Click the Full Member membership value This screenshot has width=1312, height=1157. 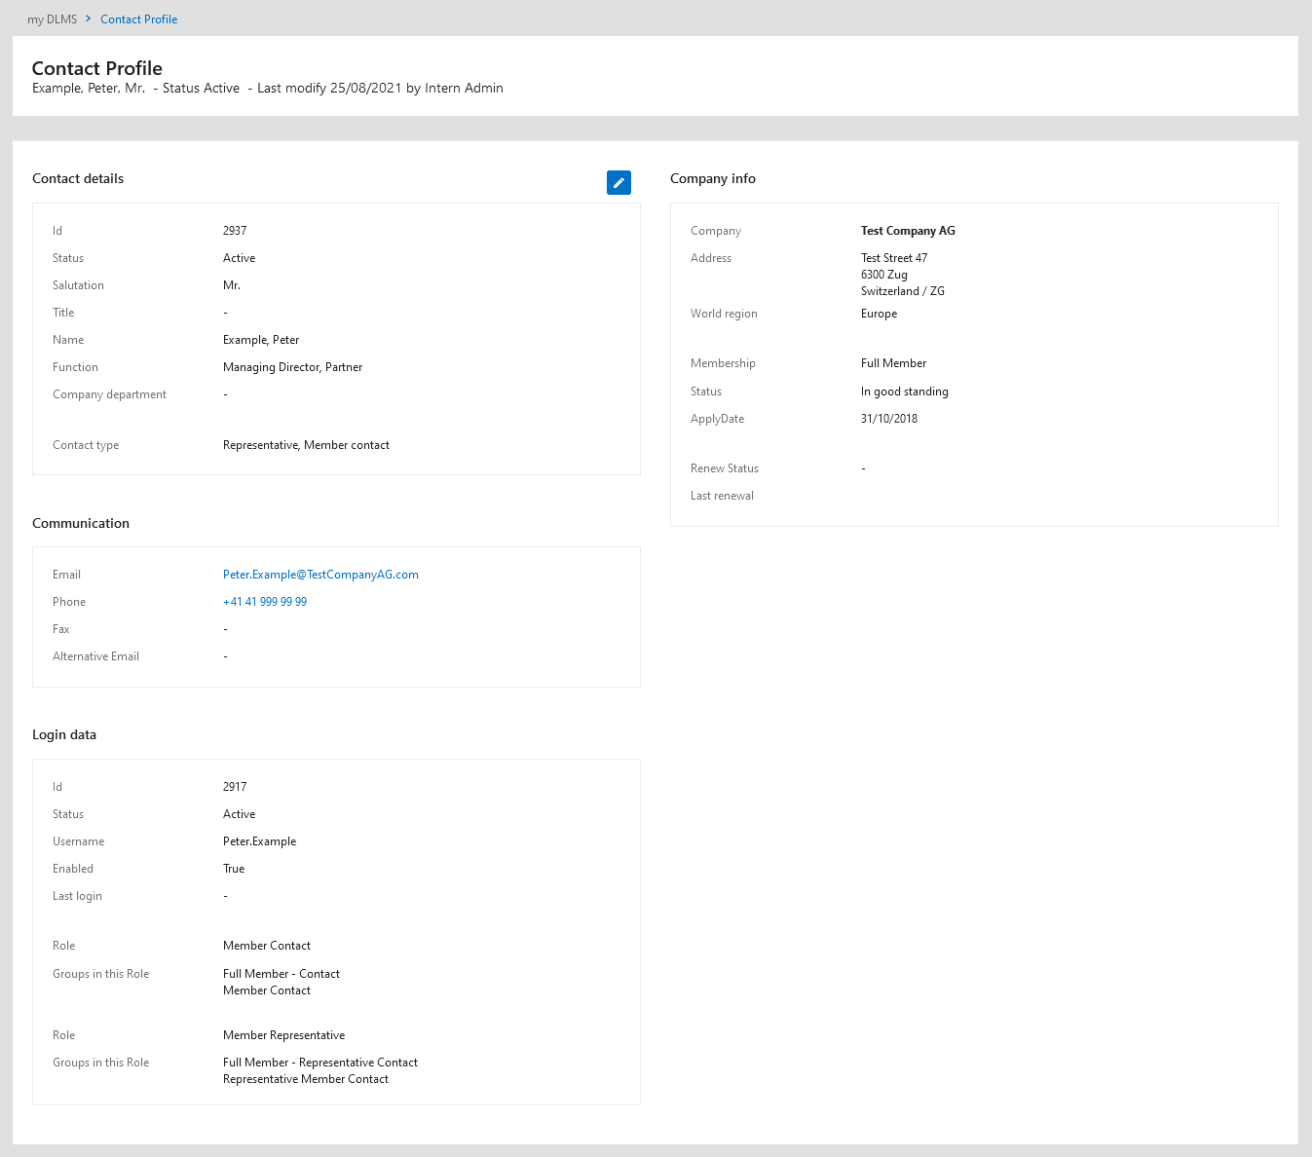893,363
